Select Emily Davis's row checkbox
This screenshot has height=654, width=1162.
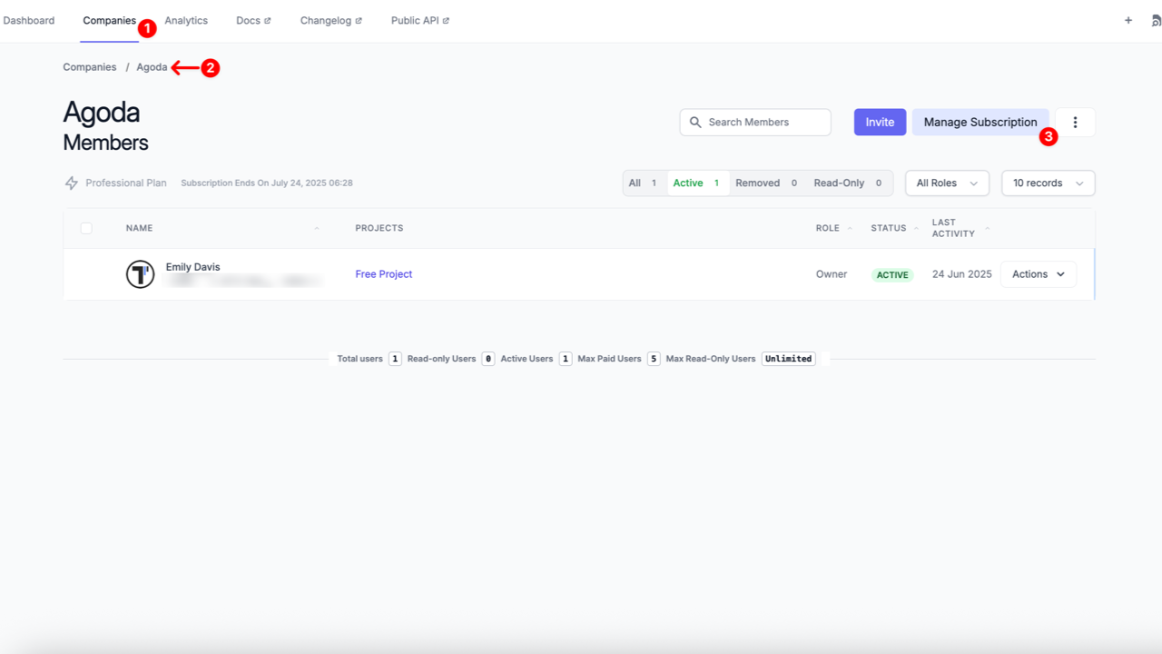point(85,273)
